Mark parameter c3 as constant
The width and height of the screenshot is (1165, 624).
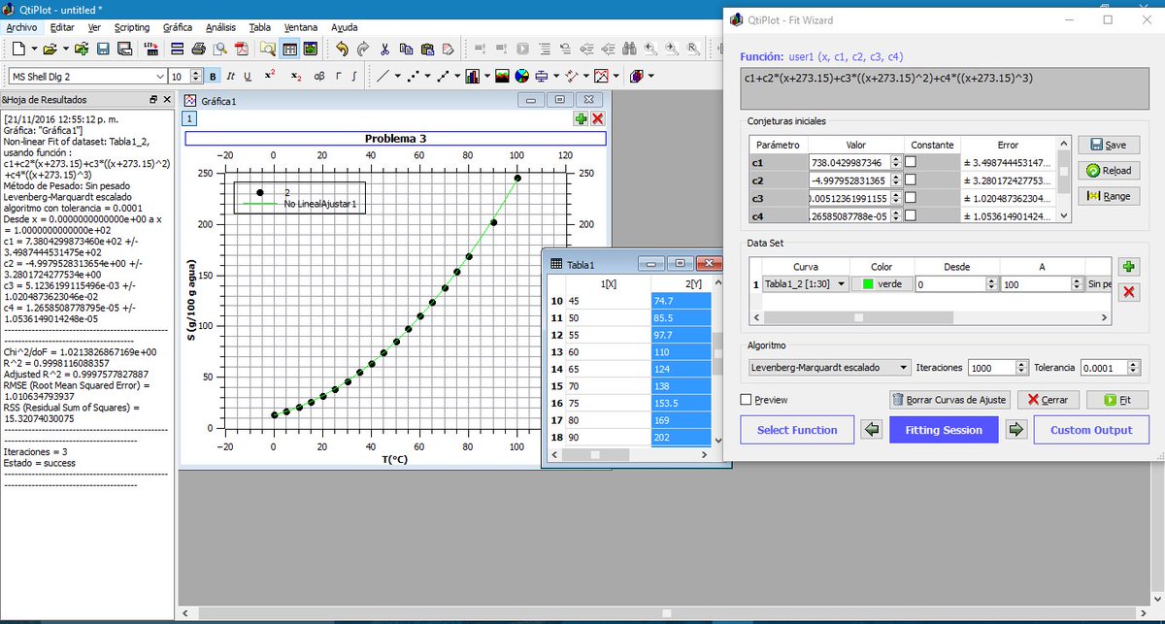(x=912, y=198)
